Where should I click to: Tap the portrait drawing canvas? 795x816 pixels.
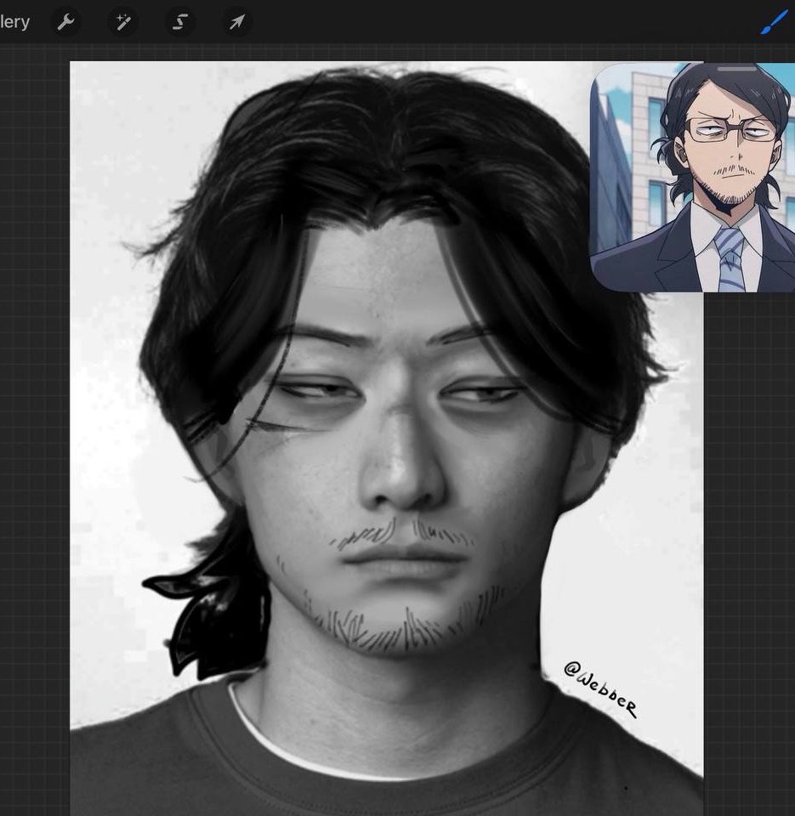386,439
